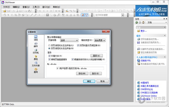The image size is (169, 107).
Task: Open the 窗口(W) menu
Action: tap(46, 7)
